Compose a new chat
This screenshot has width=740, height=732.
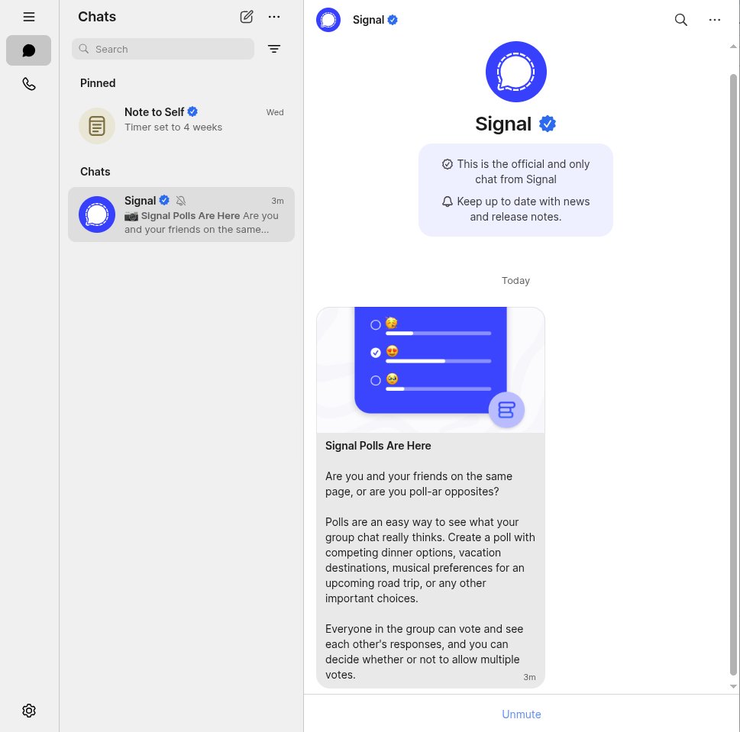[x=247, y=17]
